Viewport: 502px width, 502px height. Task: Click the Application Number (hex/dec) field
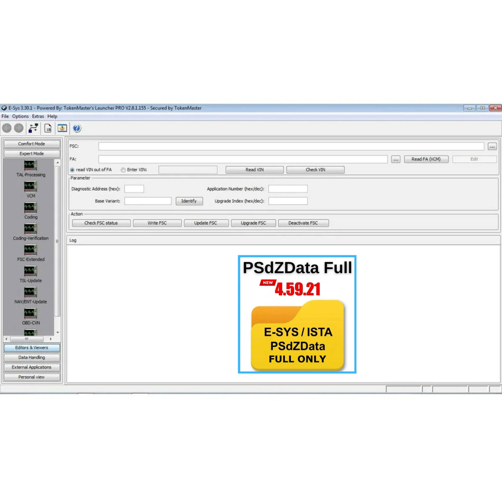pyautogui.click(x=288, y=189)
